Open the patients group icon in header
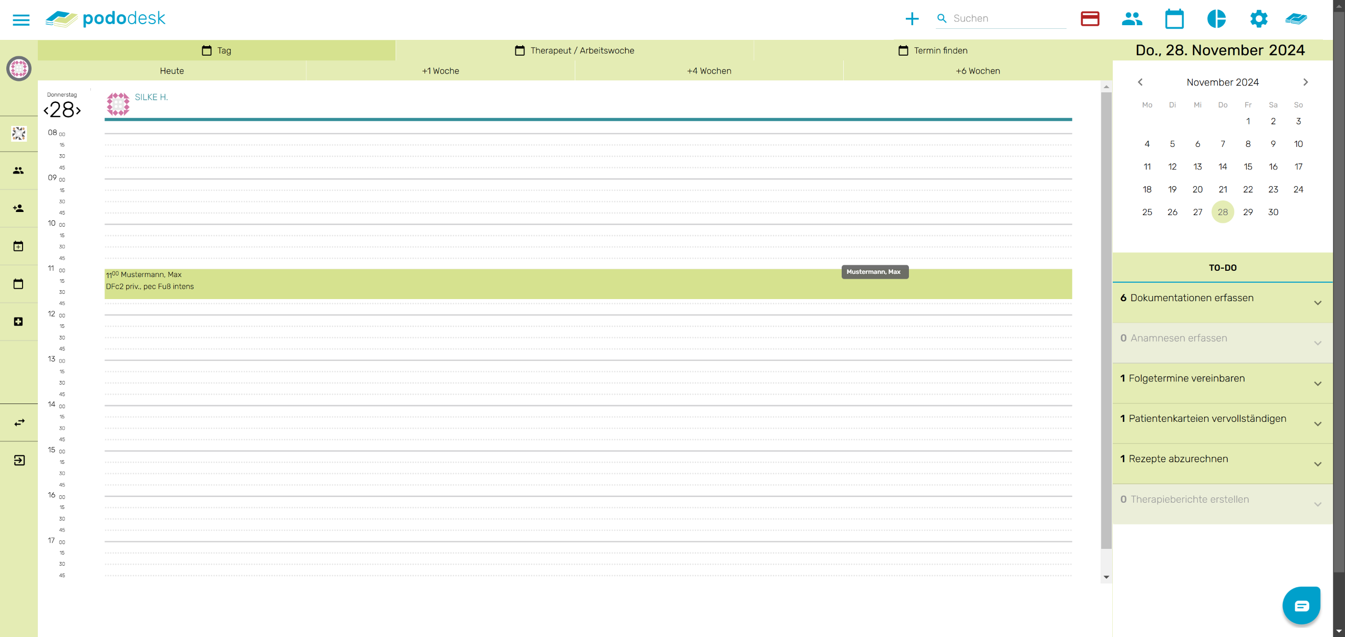Viewport: 1345px width, 637px height. [x=1132, y=19]
